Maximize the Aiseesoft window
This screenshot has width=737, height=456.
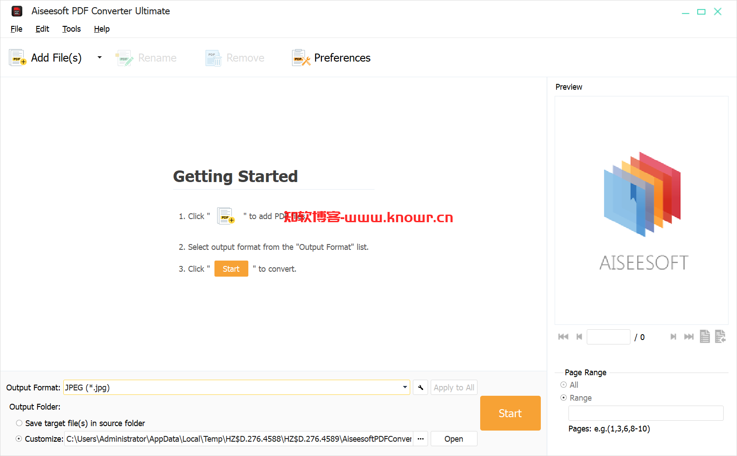point(701,12)
